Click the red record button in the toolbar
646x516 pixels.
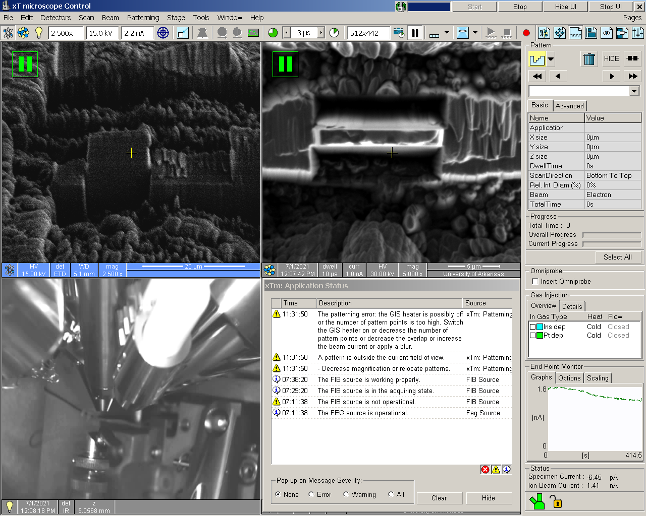pos(526,33)
